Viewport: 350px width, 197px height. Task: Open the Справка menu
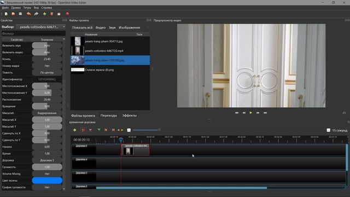[46, 8]
